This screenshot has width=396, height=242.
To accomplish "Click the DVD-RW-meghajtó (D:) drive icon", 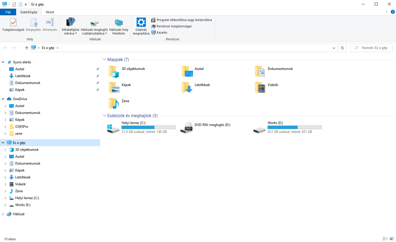I will pos(186,127).
